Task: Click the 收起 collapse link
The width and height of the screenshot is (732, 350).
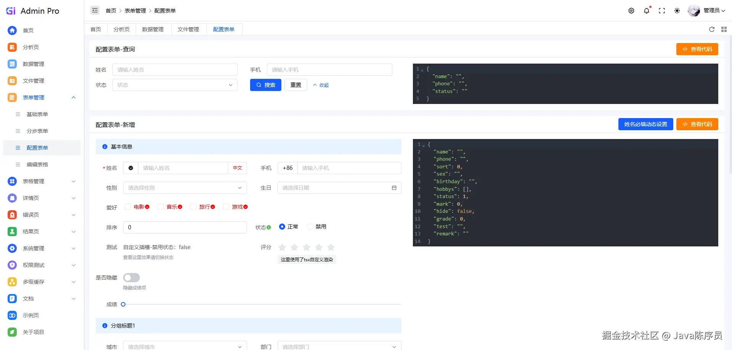Action: (x=321, y=85)
